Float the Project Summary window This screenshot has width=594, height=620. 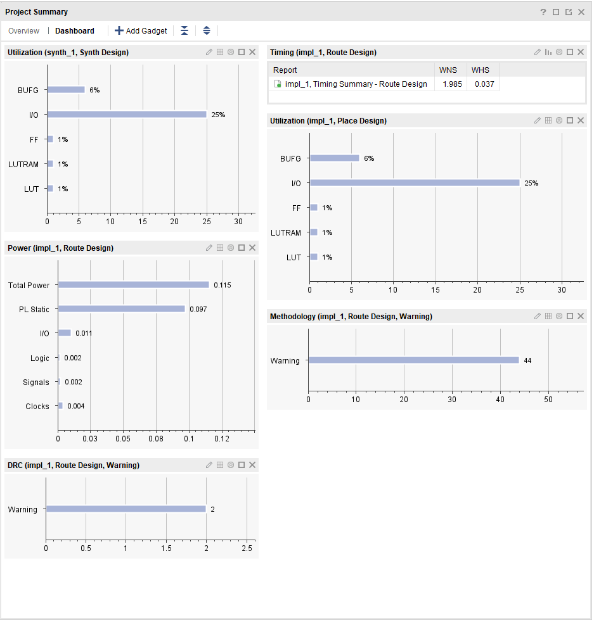[569, 12]
